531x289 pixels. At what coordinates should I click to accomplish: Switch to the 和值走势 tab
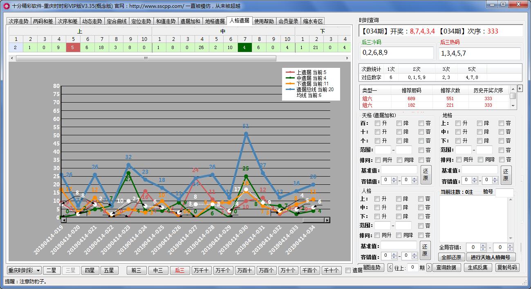pos(166,21)
